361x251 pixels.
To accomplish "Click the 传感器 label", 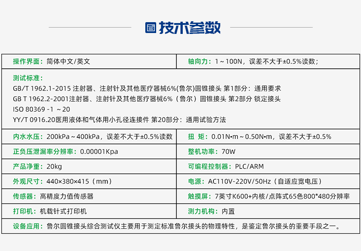I will [x=25, y=197].
